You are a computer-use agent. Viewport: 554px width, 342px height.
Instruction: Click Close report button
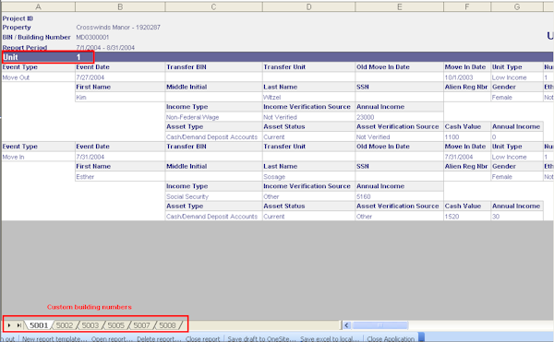tap(203, 338)
